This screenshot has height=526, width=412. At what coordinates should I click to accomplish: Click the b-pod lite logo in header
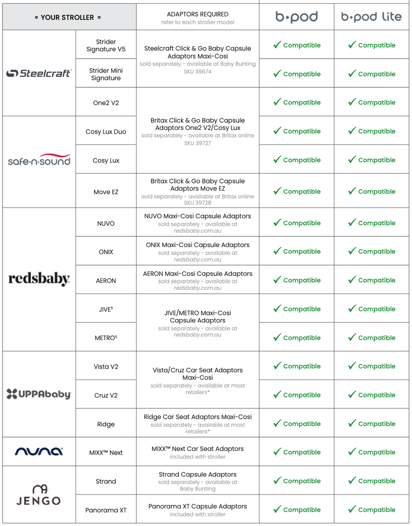point(371,17)
